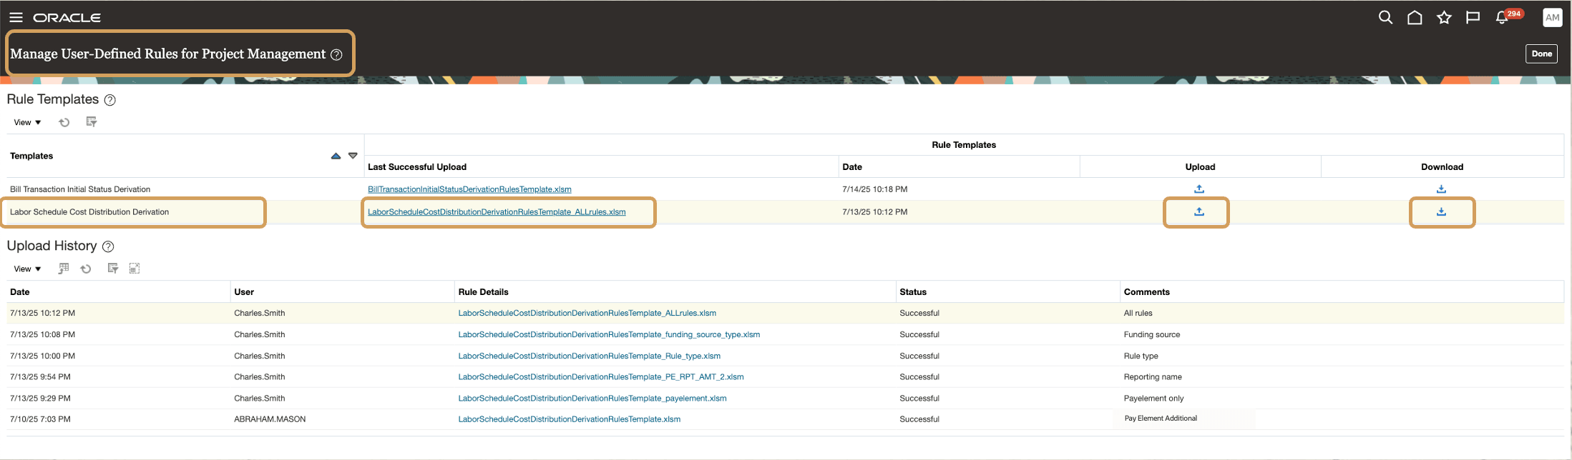Open the global search magnifier
Image resolution: width=1572 pixels, height=460 pixels.
click(1385, 18)
